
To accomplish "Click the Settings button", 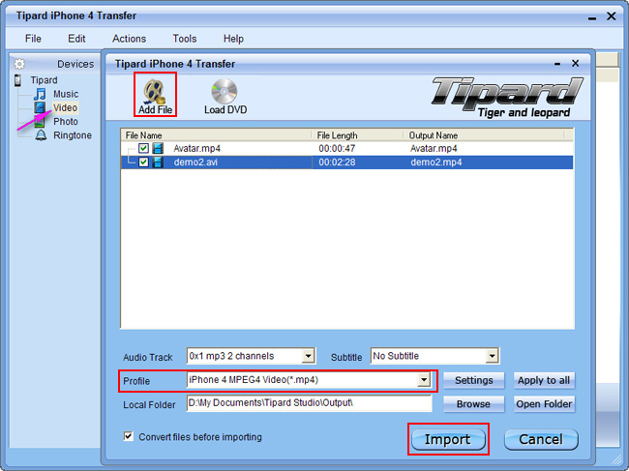I will coord(474,380).
